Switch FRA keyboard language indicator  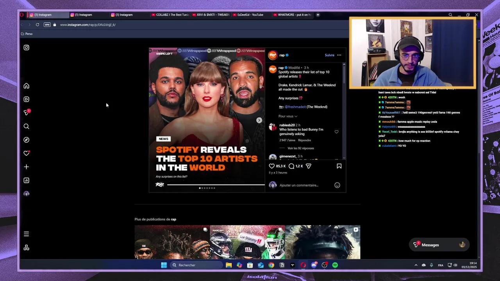click(x=441, y=265)
